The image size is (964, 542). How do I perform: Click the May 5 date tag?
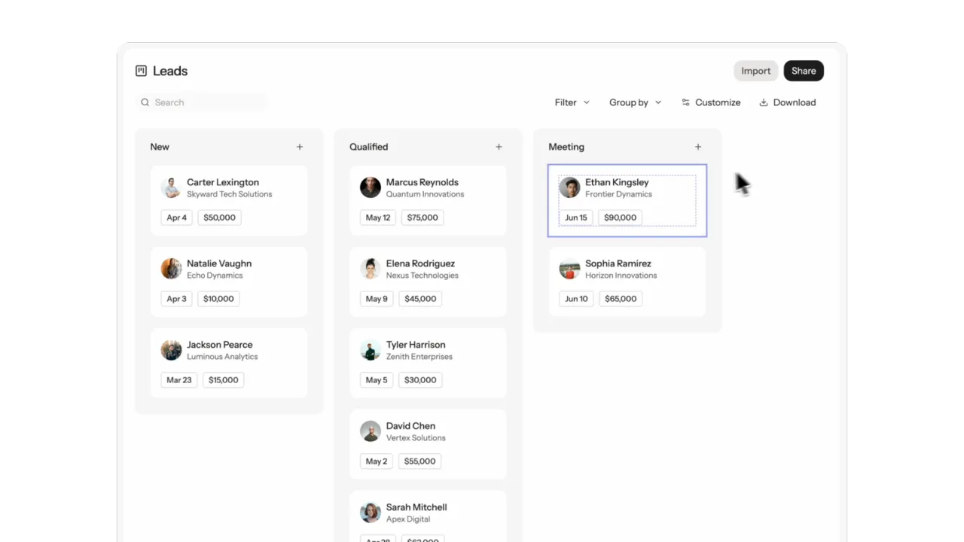point(377,380)
